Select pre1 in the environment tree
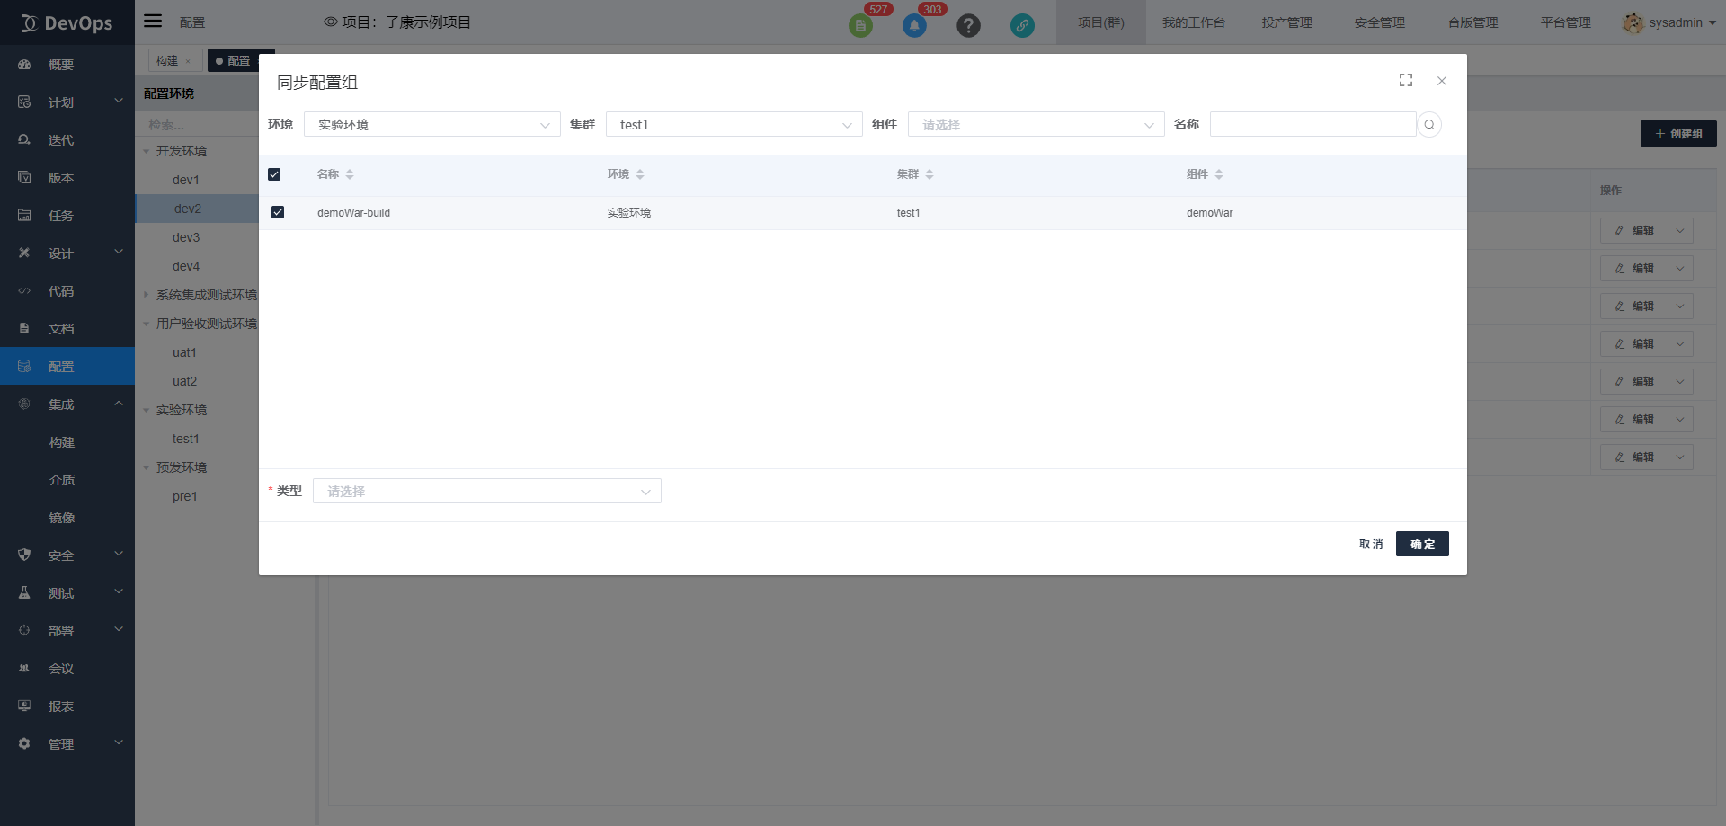 tap(184, 496)
